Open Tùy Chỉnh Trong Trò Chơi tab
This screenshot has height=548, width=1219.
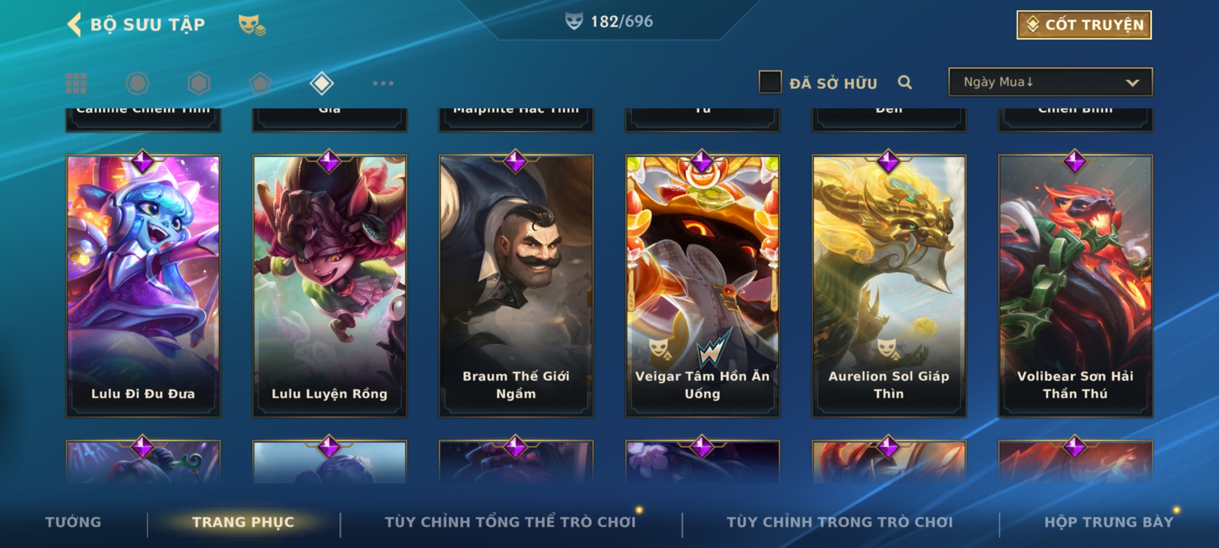coord(840,522)
